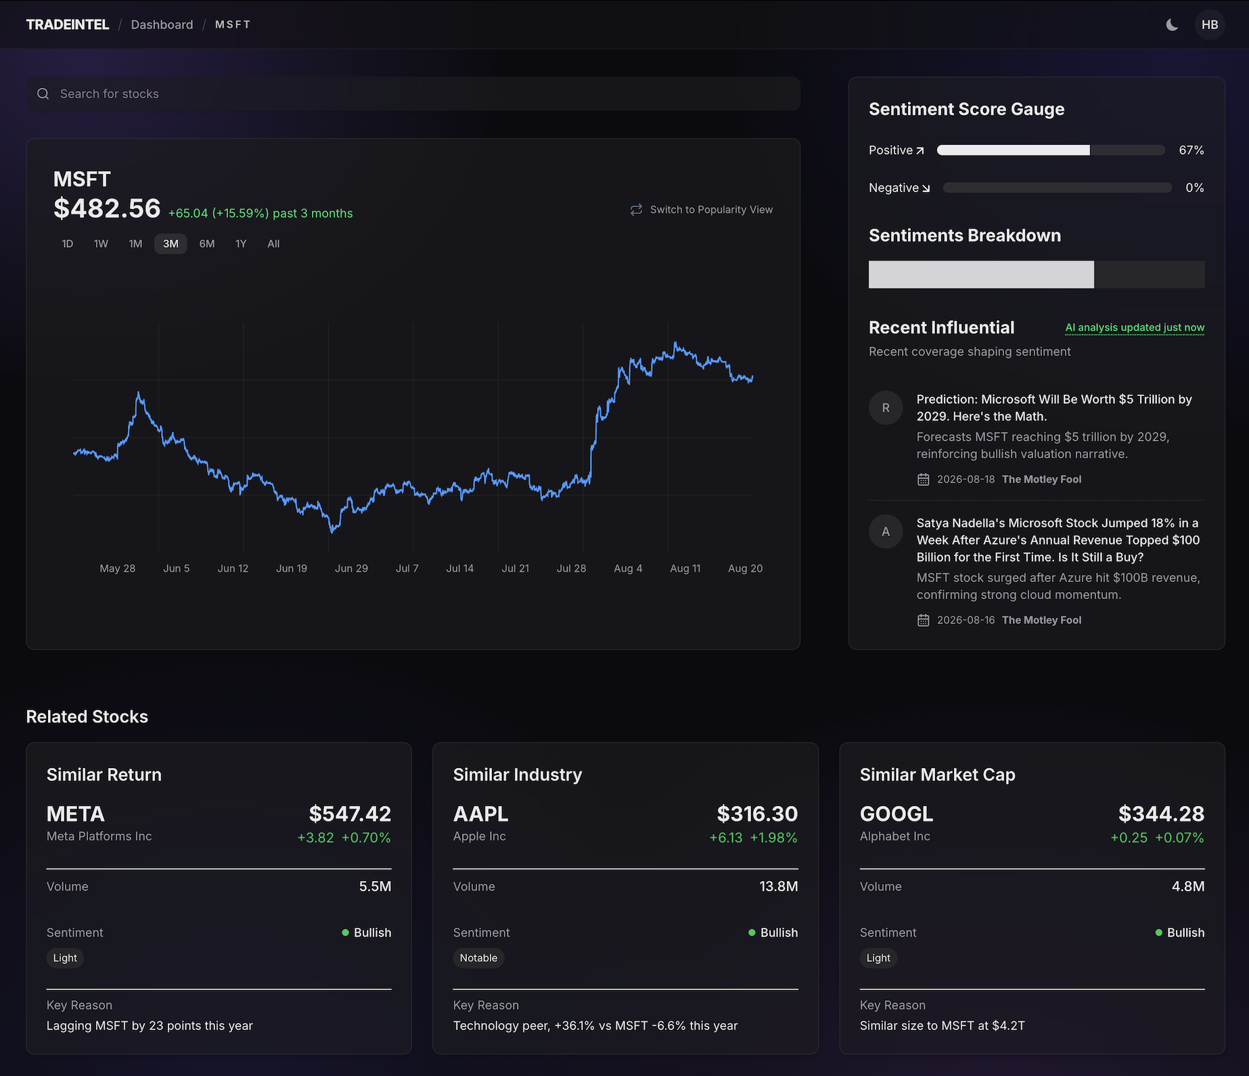Click the Alphabet Inc name
1249x1076 pixels.
click(x=895, y=836)
